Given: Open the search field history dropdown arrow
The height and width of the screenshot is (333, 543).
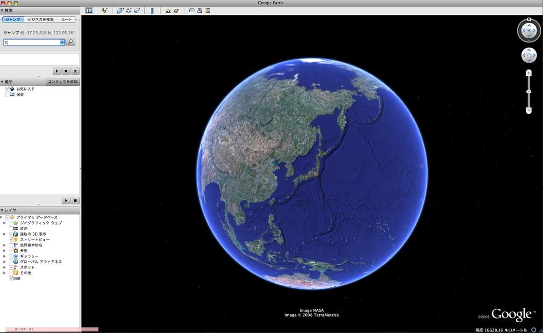Looking at the screenshot, I should coord(62,42).
